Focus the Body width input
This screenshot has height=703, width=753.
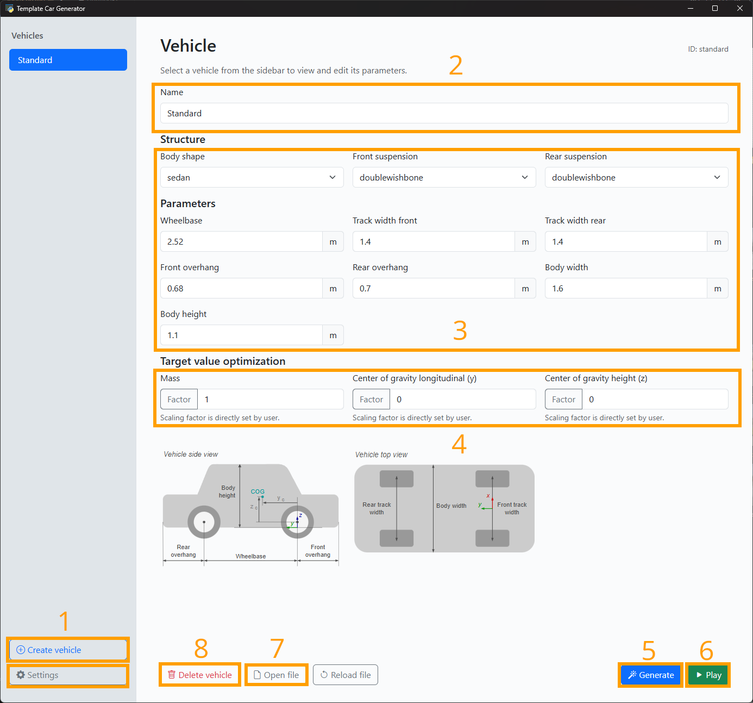pos(625,288)
